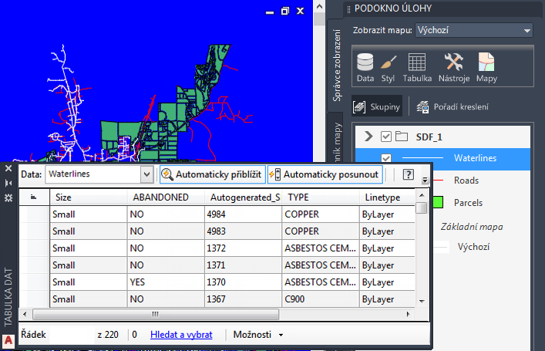The image size is (545, 351).
Task: Click Autogenerated_S column header
Action: [x=243, y=197]
